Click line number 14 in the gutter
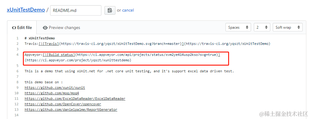This screenshot has height=119, width=310. 16,115
